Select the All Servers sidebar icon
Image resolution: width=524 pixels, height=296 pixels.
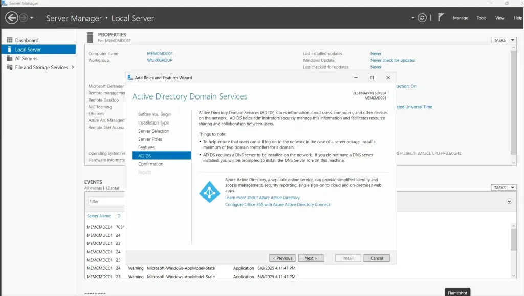click(x=10, y=58)
